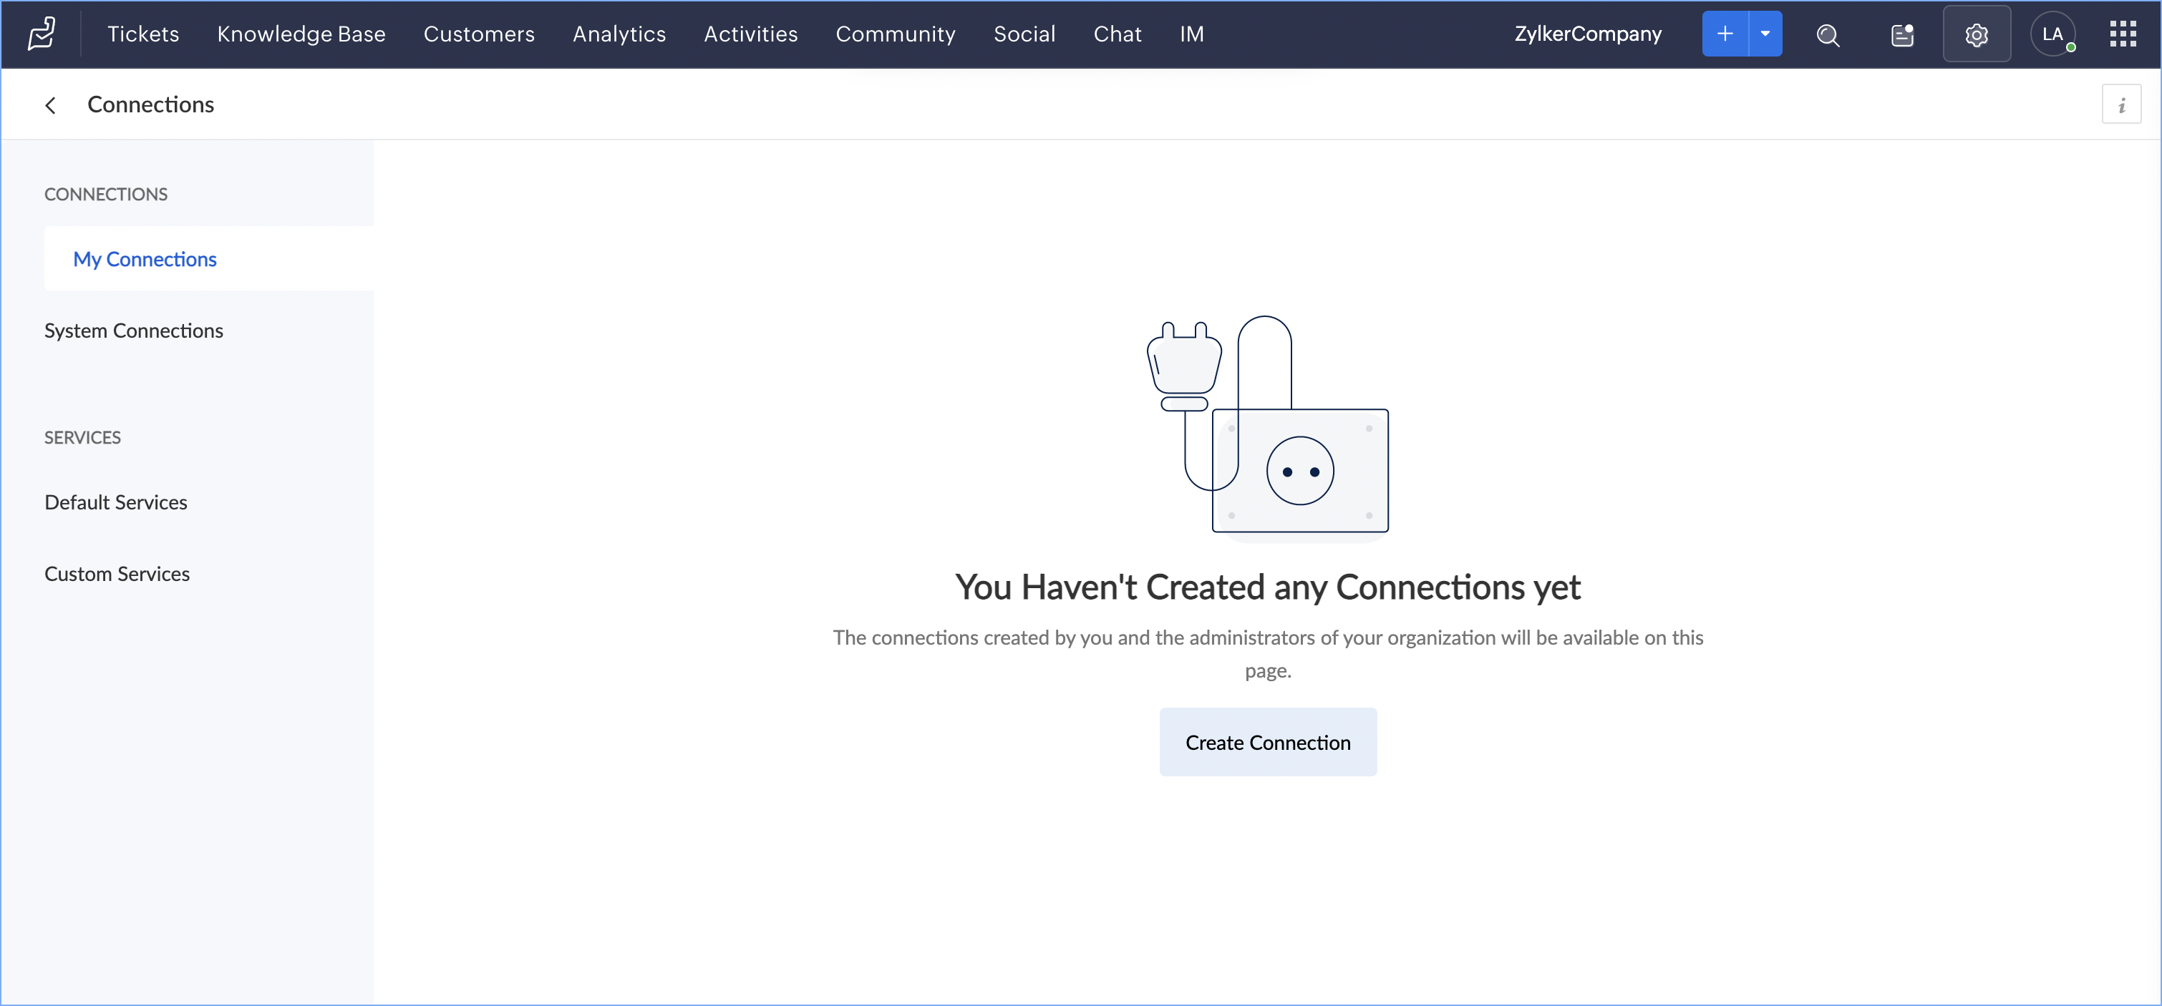Expand the quick-add dropdown arrow
2162x1006 pixels.
click(x=1765, y=34)
